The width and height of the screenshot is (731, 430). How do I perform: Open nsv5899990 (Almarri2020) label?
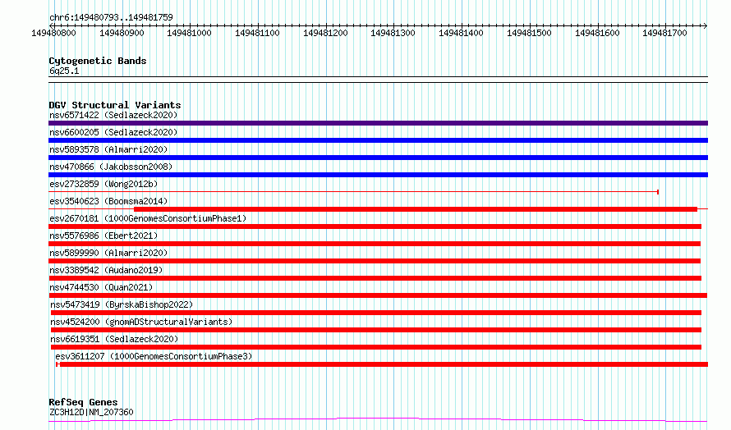108,253
